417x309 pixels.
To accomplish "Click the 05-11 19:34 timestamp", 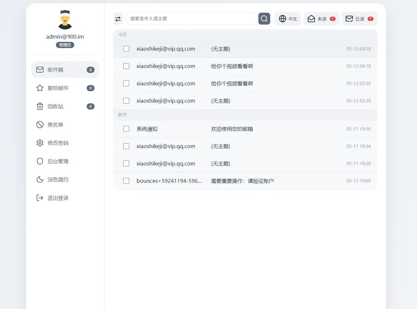I will pyautogui.click(x=359, y=146).
